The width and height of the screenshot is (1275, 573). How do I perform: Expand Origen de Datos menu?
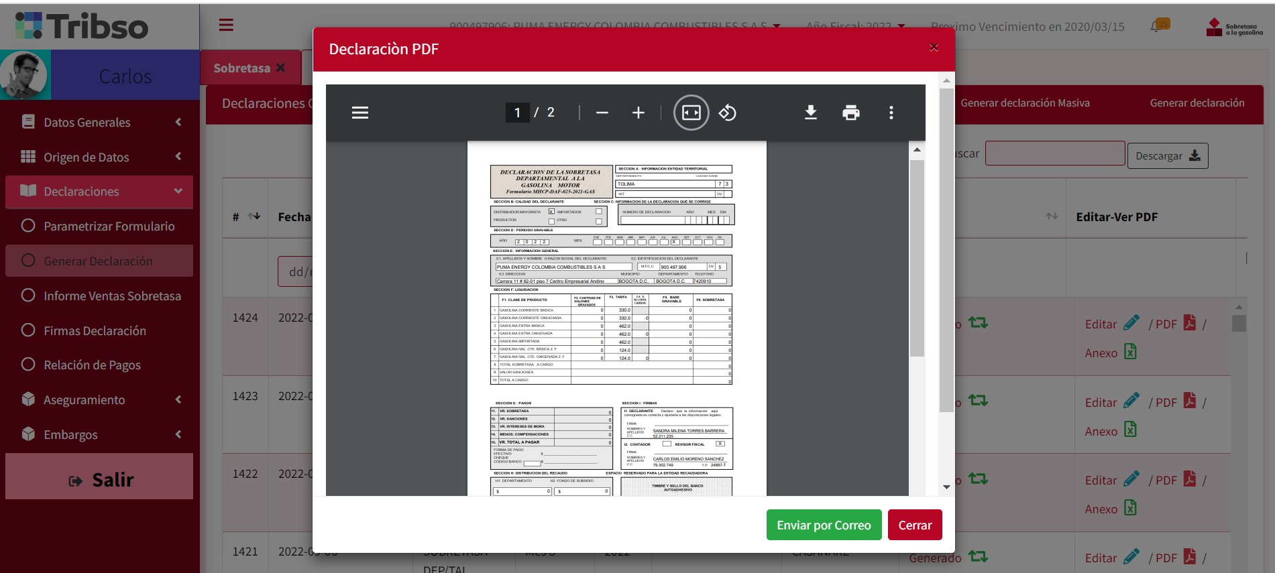(x=99, y=157)
